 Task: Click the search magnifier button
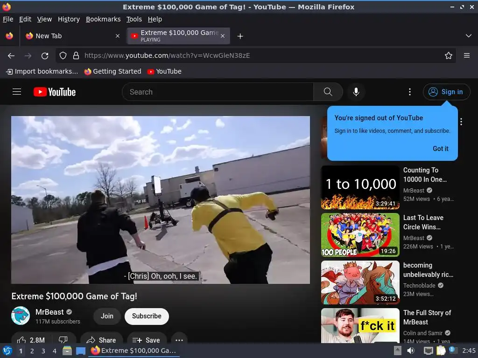coord(328,92)
